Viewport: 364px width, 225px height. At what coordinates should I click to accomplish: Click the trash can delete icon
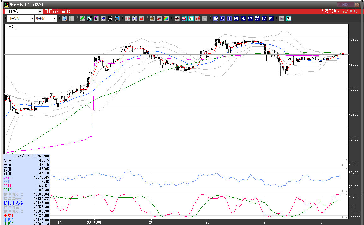click(117, 19)
